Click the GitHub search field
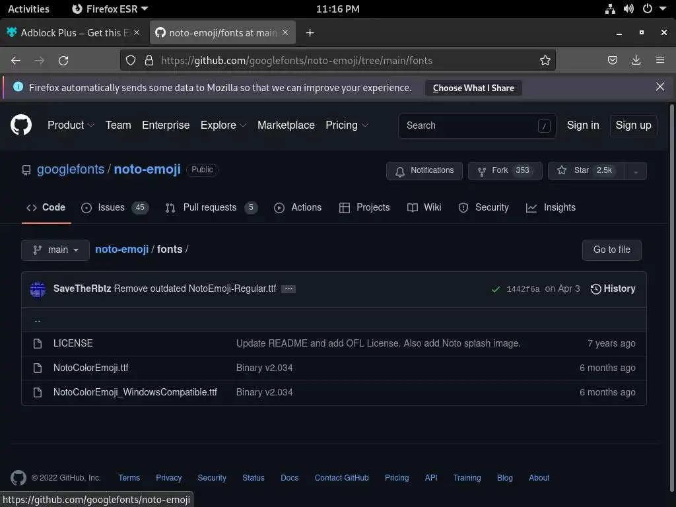This screenshot has height=507, width=676. coord(477,126)
